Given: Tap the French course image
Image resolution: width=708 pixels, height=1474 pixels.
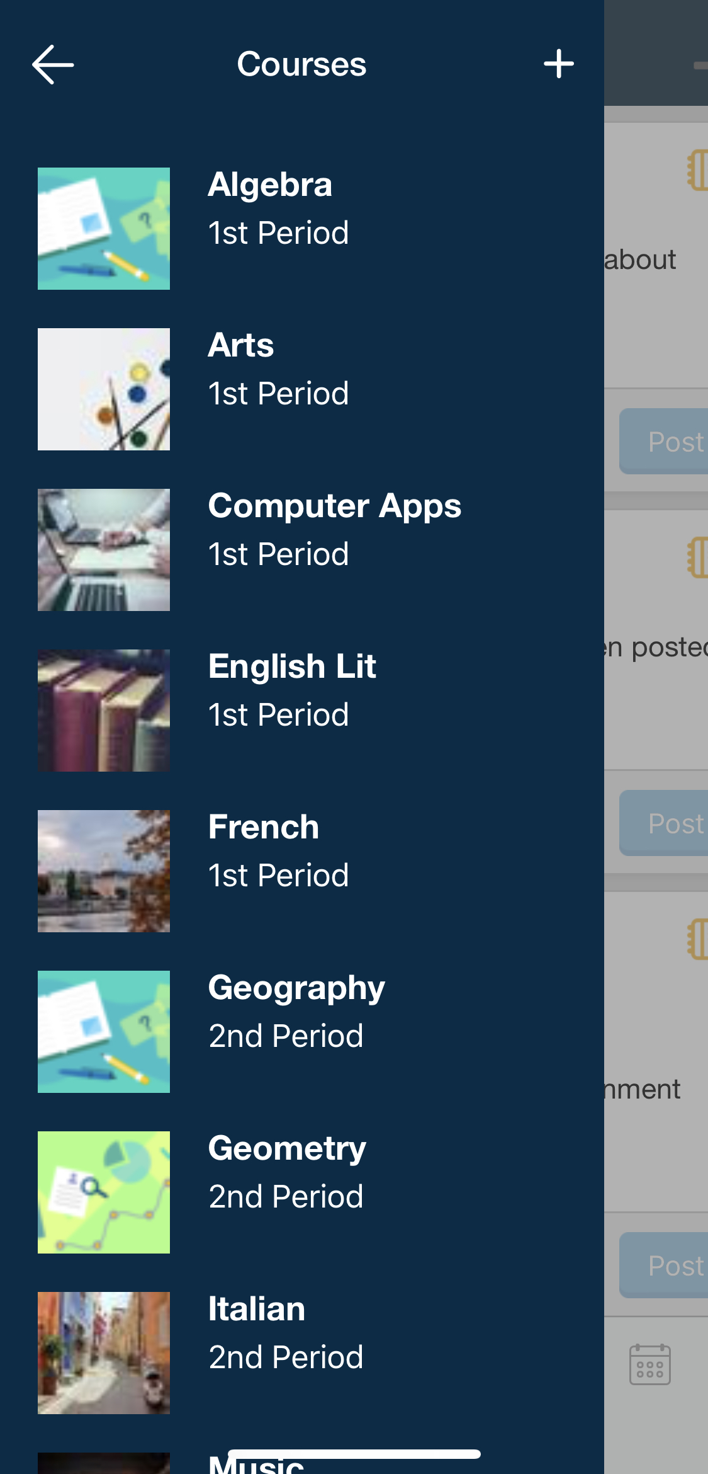Looking at the screenshot, I should tap(104, 871).
